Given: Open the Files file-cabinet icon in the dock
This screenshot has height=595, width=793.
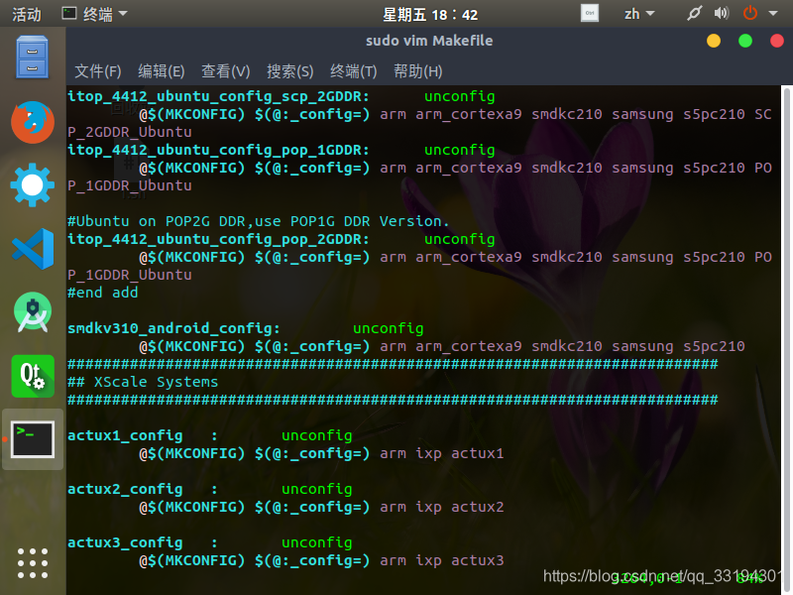Looking at the screenshot, I should coord(32,58).
